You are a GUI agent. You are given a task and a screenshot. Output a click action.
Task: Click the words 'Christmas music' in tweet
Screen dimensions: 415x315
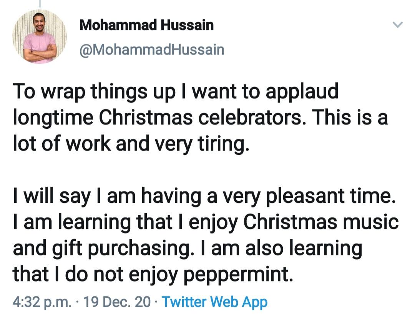click(321, 222)
